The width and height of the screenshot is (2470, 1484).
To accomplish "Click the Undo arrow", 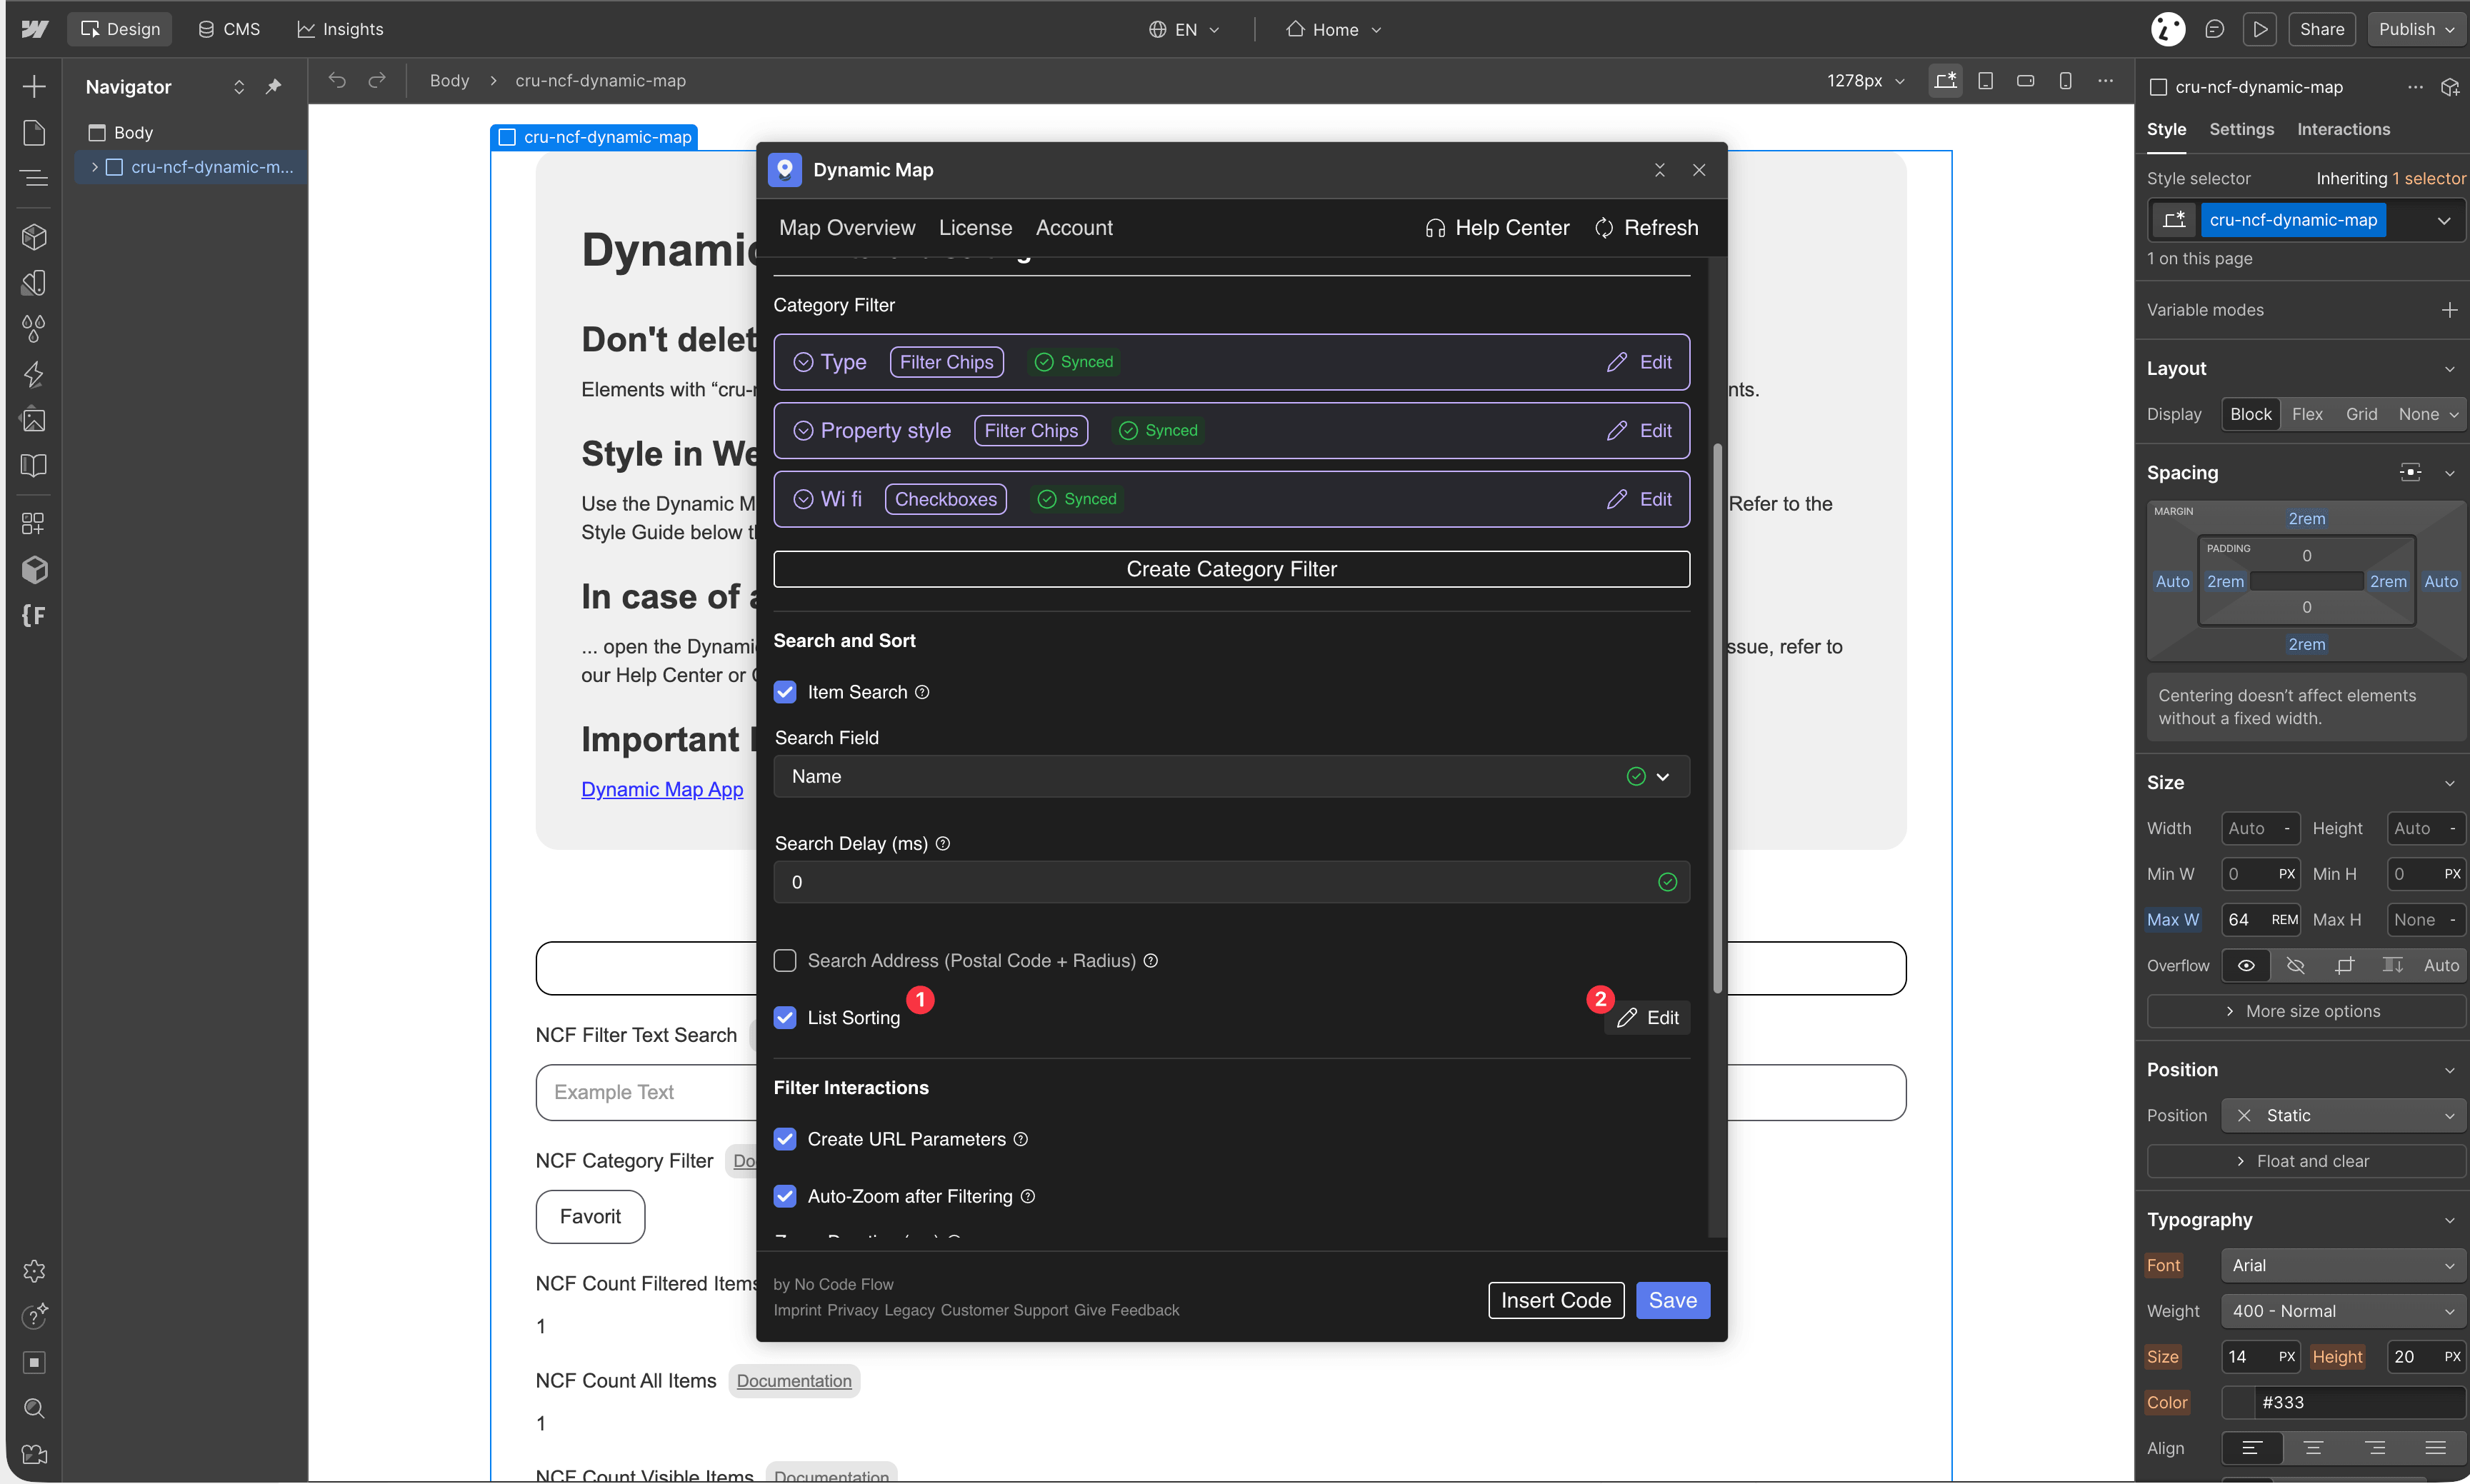I will [x=337, y=80].
